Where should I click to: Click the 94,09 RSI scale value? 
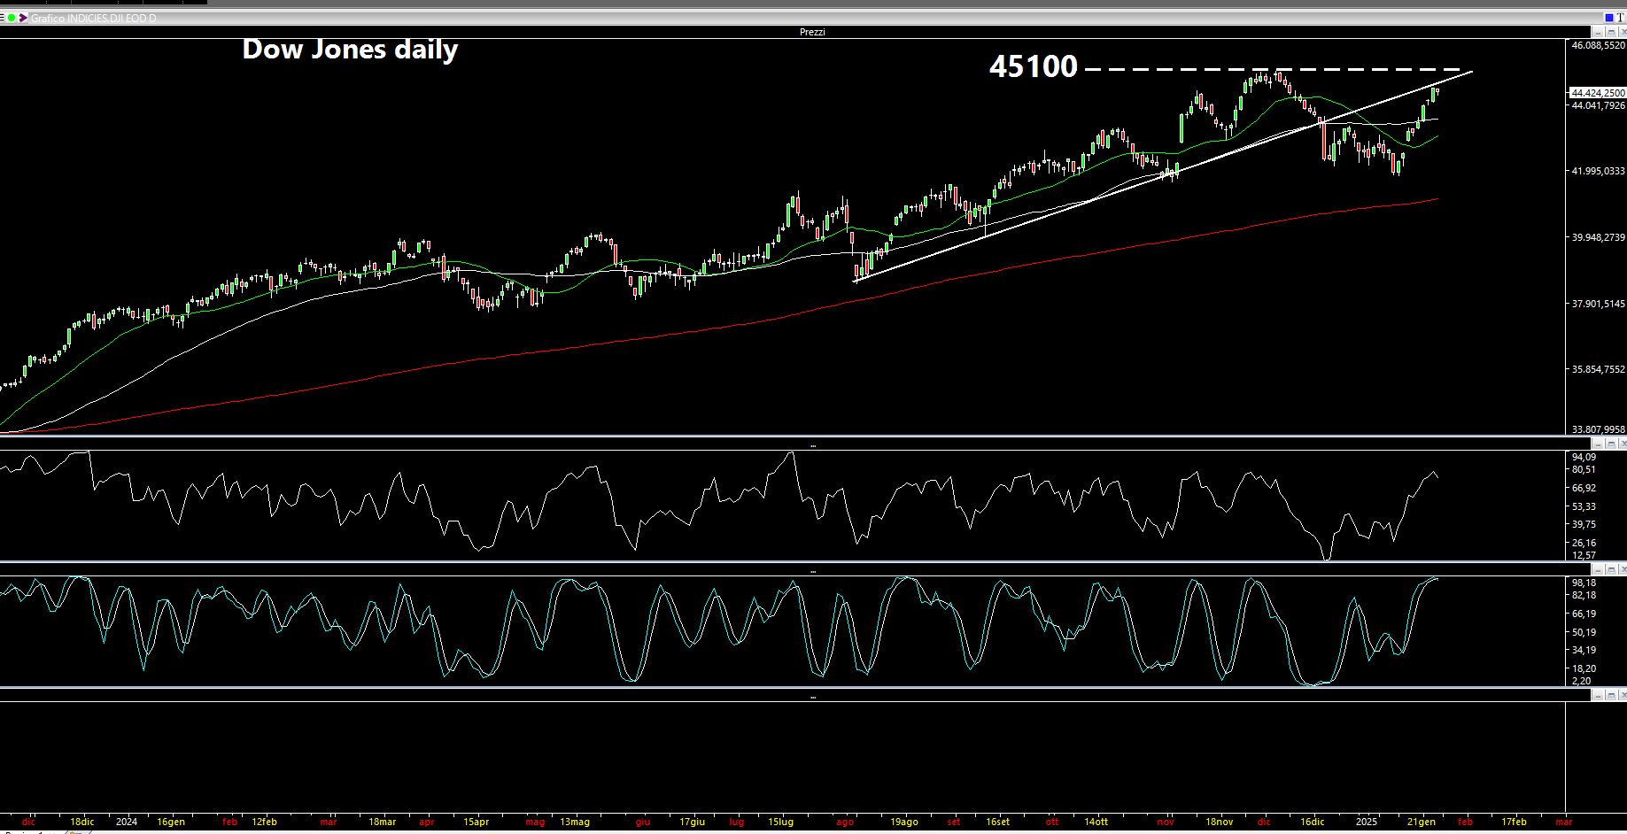[x=1584, y=457]
